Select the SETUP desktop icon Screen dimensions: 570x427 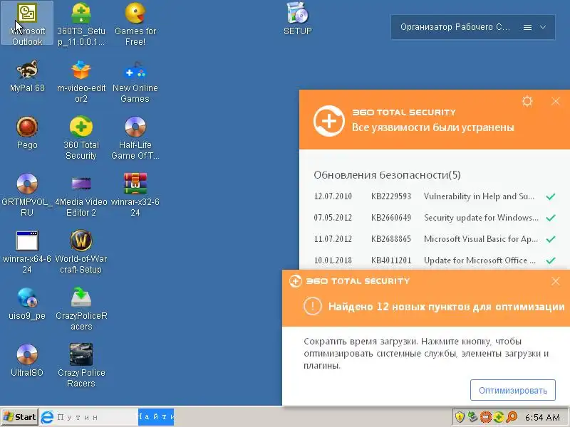pyautogui.click(x=297, y=19)
